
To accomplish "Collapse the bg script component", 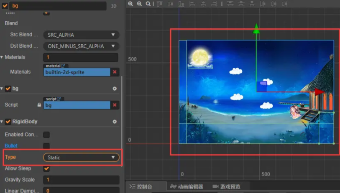I will pos(2,89).
